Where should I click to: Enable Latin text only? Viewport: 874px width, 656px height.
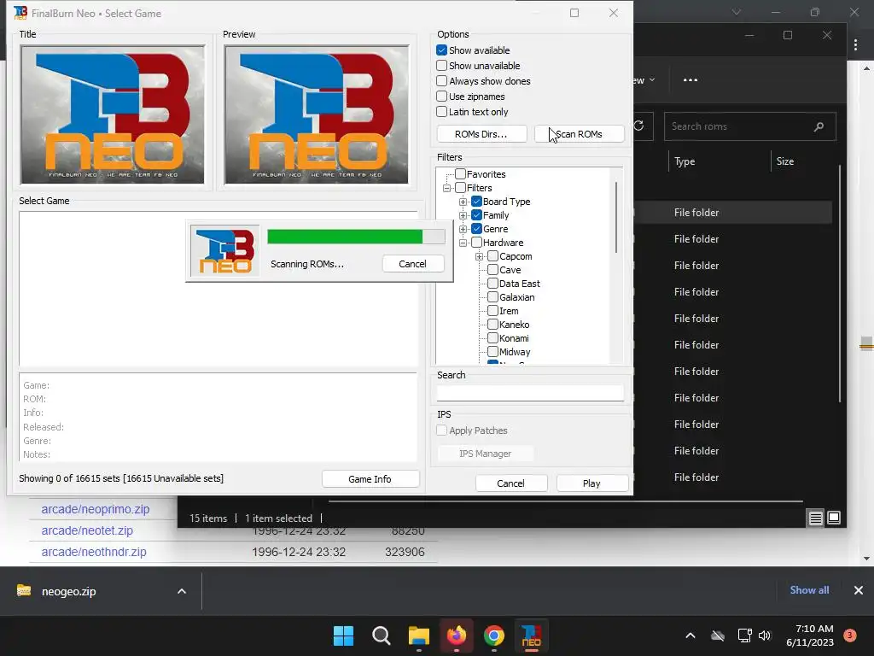[441, 112]
